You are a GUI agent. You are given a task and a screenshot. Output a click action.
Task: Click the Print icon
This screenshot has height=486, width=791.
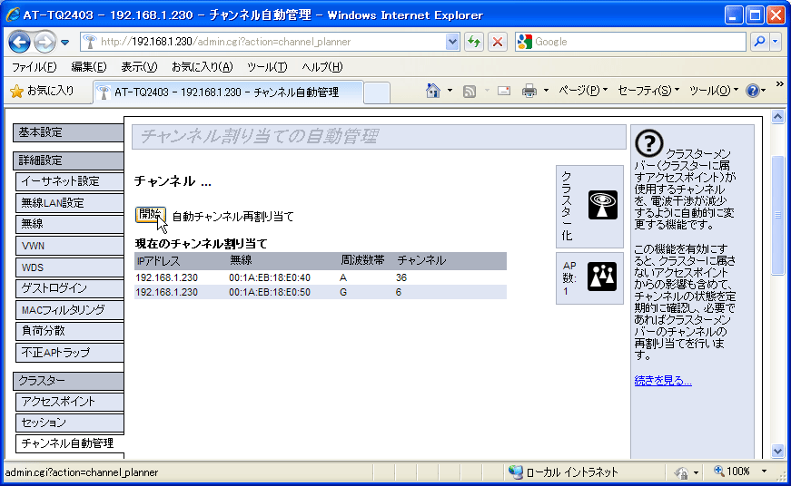529,92
